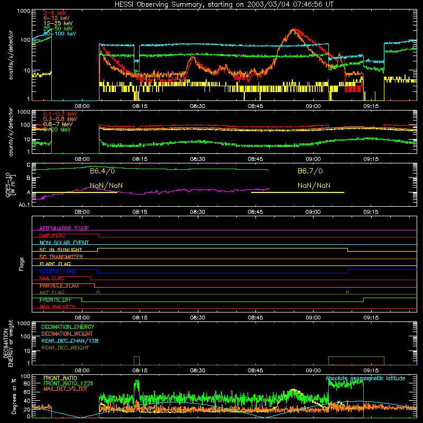Click the 7-20 MeV legend label
Image resolution: width=423 pixels, height=423 pixels.
tap(57, 130)
